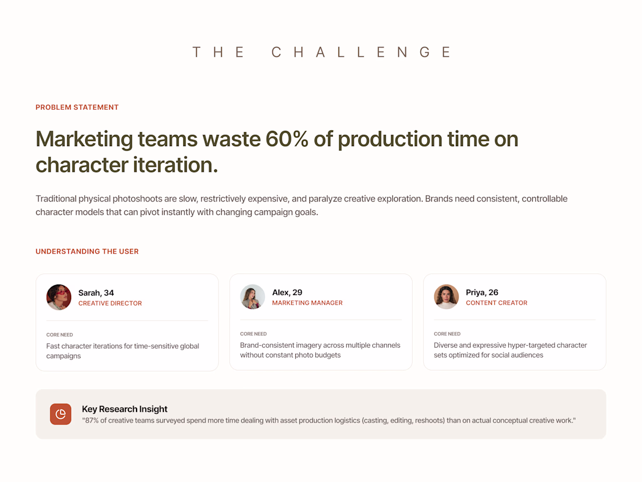The height and width of the screenshot is (482, 642).
Task: Click the Traditional physical photoshoots paragraph
Action: pyautogui.click(x=302, y=205)
